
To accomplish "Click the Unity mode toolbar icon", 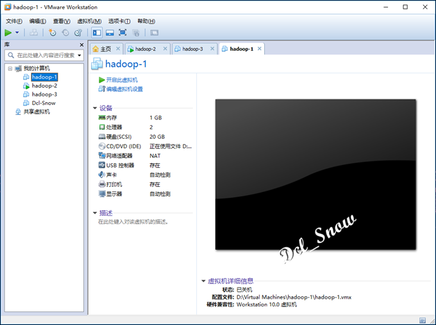I will coord(136,33).
